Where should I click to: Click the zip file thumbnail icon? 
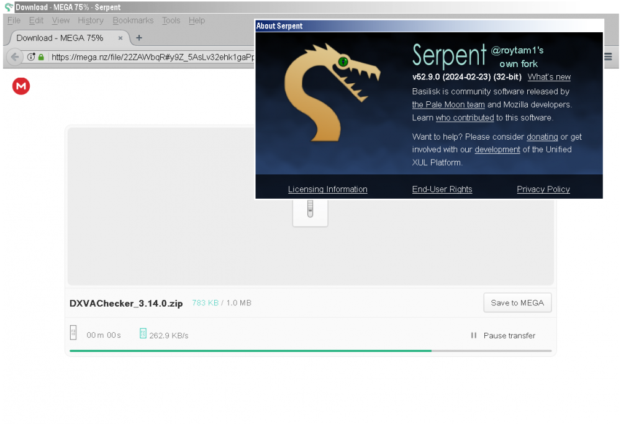[x=310, y=212]
